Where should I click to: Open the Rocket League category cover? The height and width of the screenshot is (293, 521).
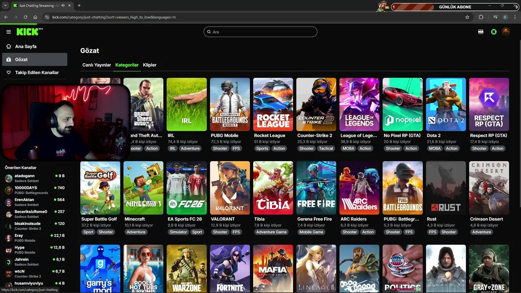(273, 105)
